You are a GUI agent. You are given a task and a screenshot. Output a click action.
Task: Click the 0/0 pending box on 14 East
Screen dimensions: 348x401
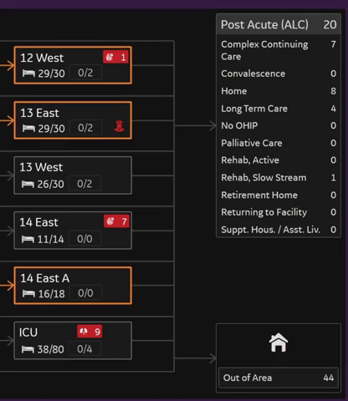click(x=84, y=239)
